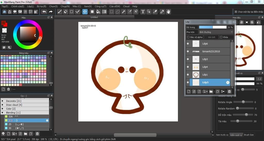Add a layer folder in Lớp panel
This screenshot has width=264, height=141.
click(x=211, y=91)
